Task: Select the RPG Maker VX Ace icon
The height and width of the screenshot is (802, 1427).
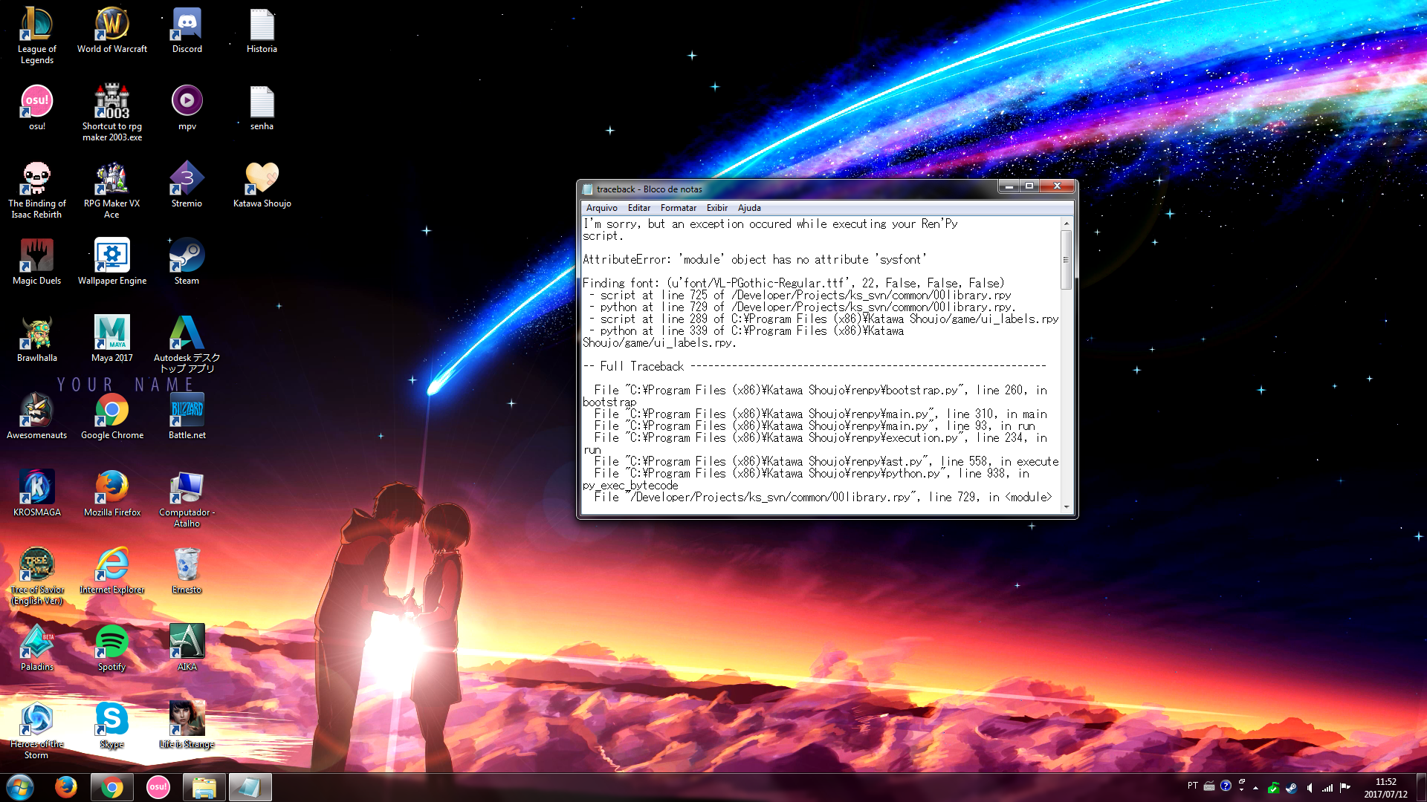Action: click(x=112, y=189)
